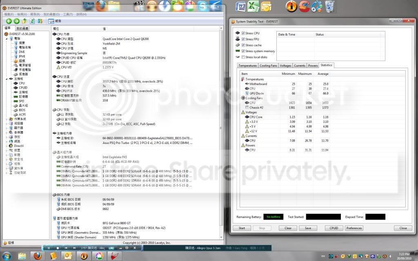Image resolution: width=418 pixels, height=261 pixels.
Task: Toggle the Stress cache checkbox
Action: tap(243, 45)
